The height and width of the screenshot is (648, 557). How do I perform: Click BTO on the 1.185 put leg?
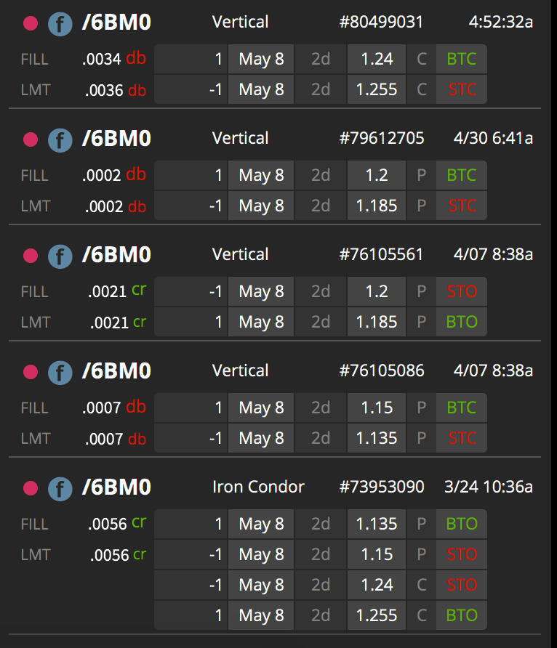point(462,322)
